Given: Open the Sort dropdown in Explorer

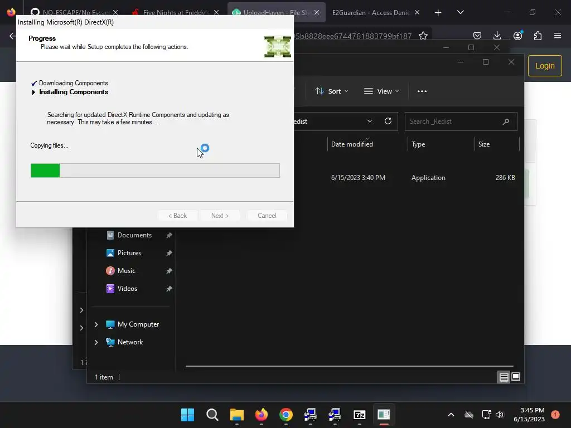Looking at the screenshot, I should [332, 91].
